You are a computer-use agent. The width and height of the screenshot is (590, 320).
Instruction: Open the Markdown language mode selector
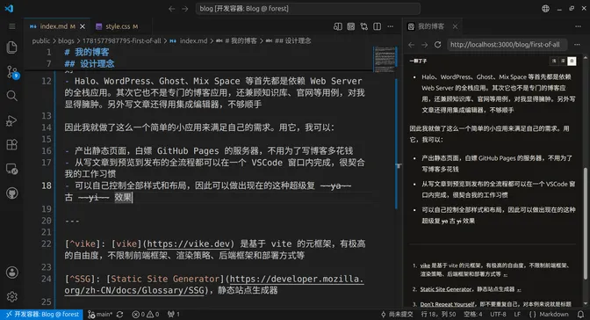pos(553,315)
